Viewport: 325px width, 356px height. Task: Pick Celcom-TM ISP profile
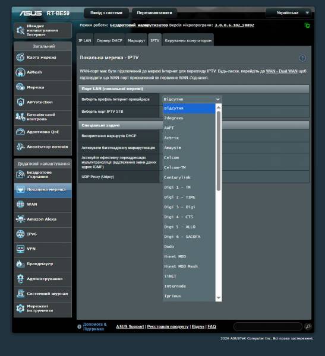(x=189, y=167)
